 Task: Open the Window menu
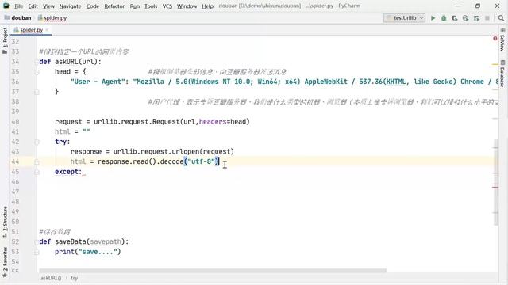pyautogui.click(x=187, y=6)
